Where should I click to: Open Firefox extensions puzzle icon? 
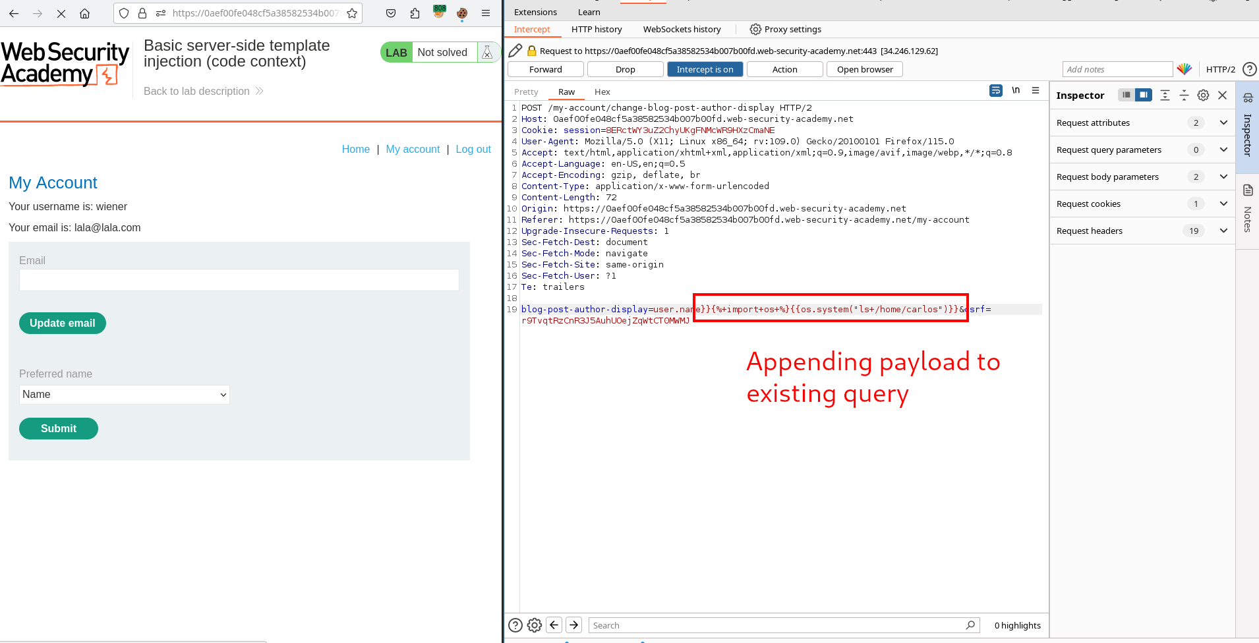tap(415, 13)
